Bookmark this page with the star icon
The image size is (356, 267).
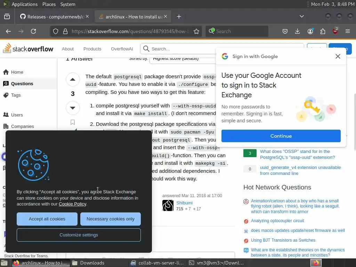pyautogui.click(x=196, y=31)
